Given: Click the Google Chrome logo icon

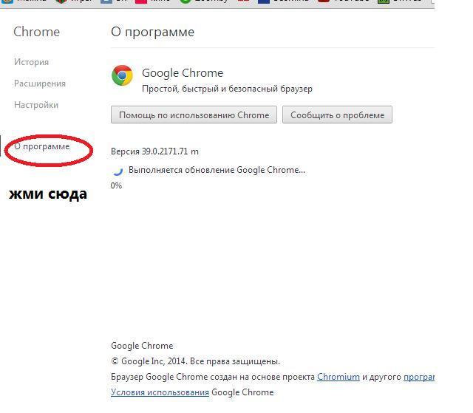Looking at the screenshot, I should 122,75.
